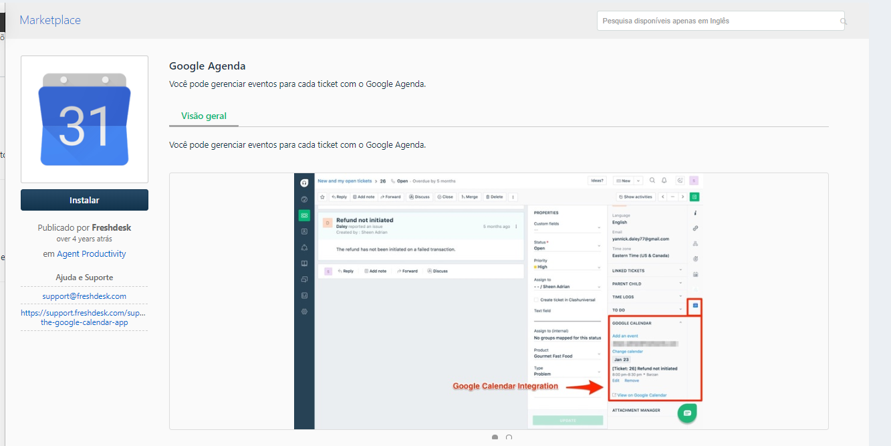
Task: Click the bell notification icon in the preview
Action: point(664,181)
